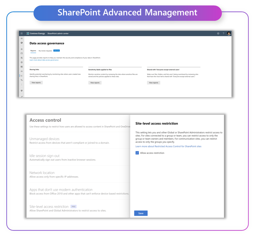
Task: Open Learn more about data access governance link
Action: coord(44,60)
